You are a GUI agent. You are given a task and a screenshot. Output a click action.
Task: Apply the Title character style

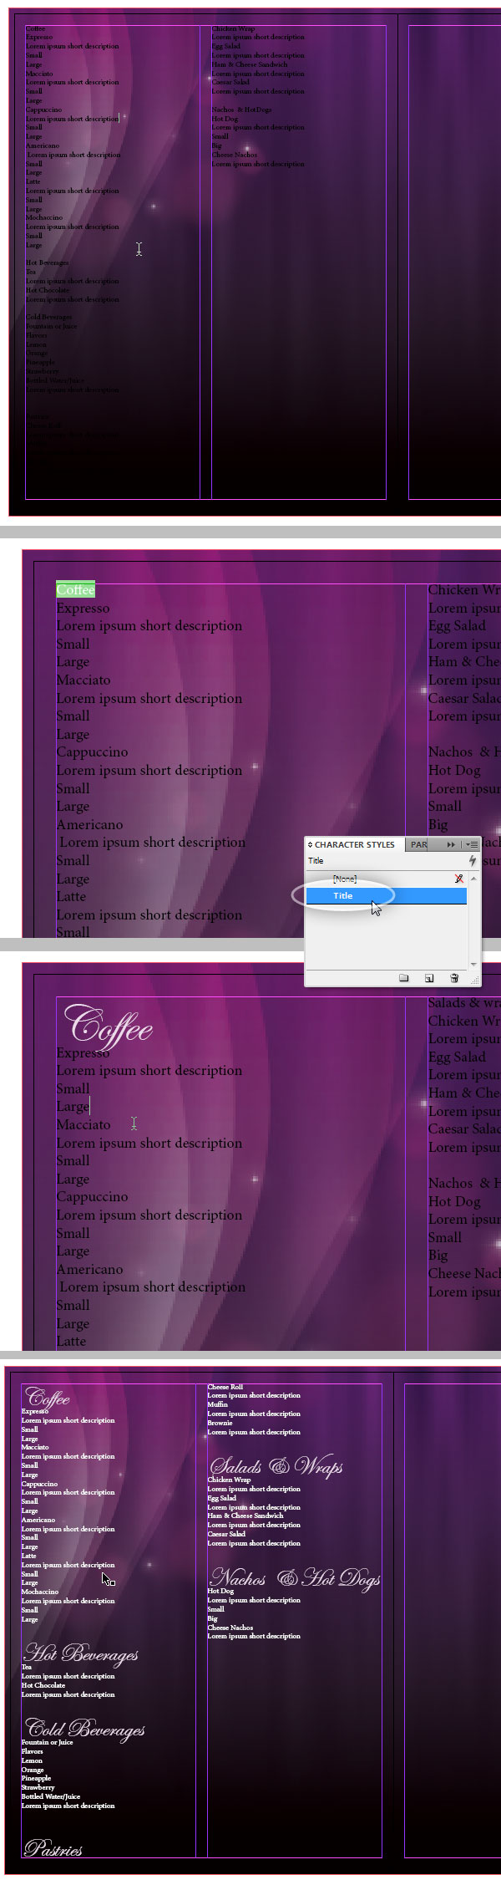[386, 895]
